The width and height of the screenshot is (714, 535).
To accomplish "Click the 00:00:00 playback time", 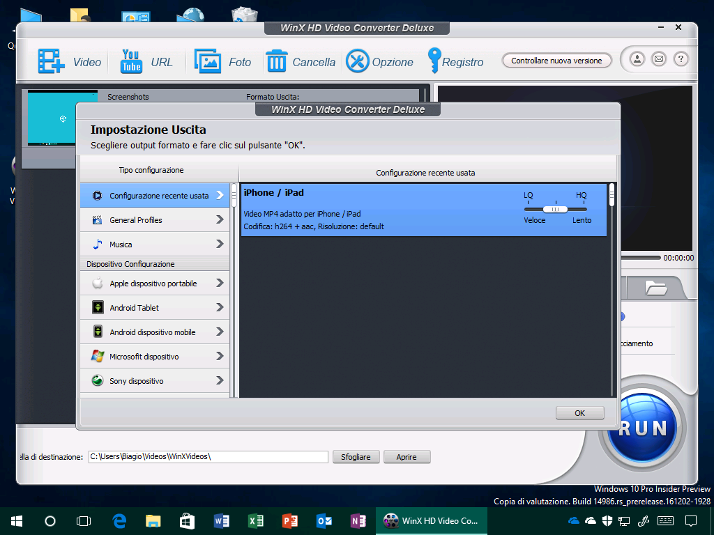I will [678, 258].
